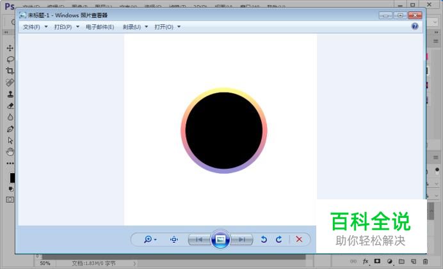
Task: Click the black foreground color swatch
Action: pyautogui.click(x=12, y=178)
